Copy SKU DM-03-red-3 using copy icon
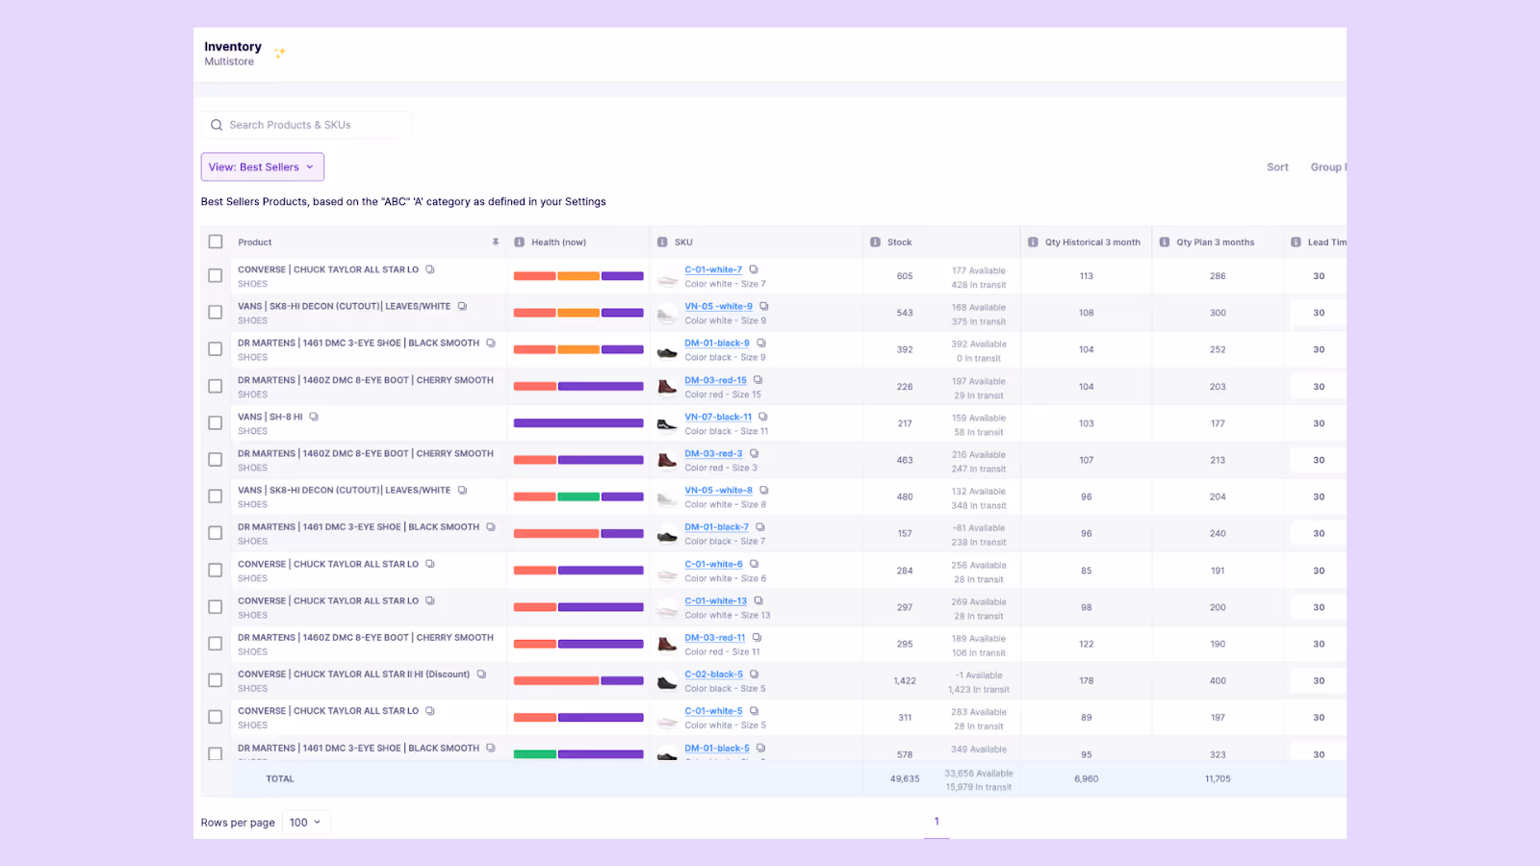 coord(755,453)
